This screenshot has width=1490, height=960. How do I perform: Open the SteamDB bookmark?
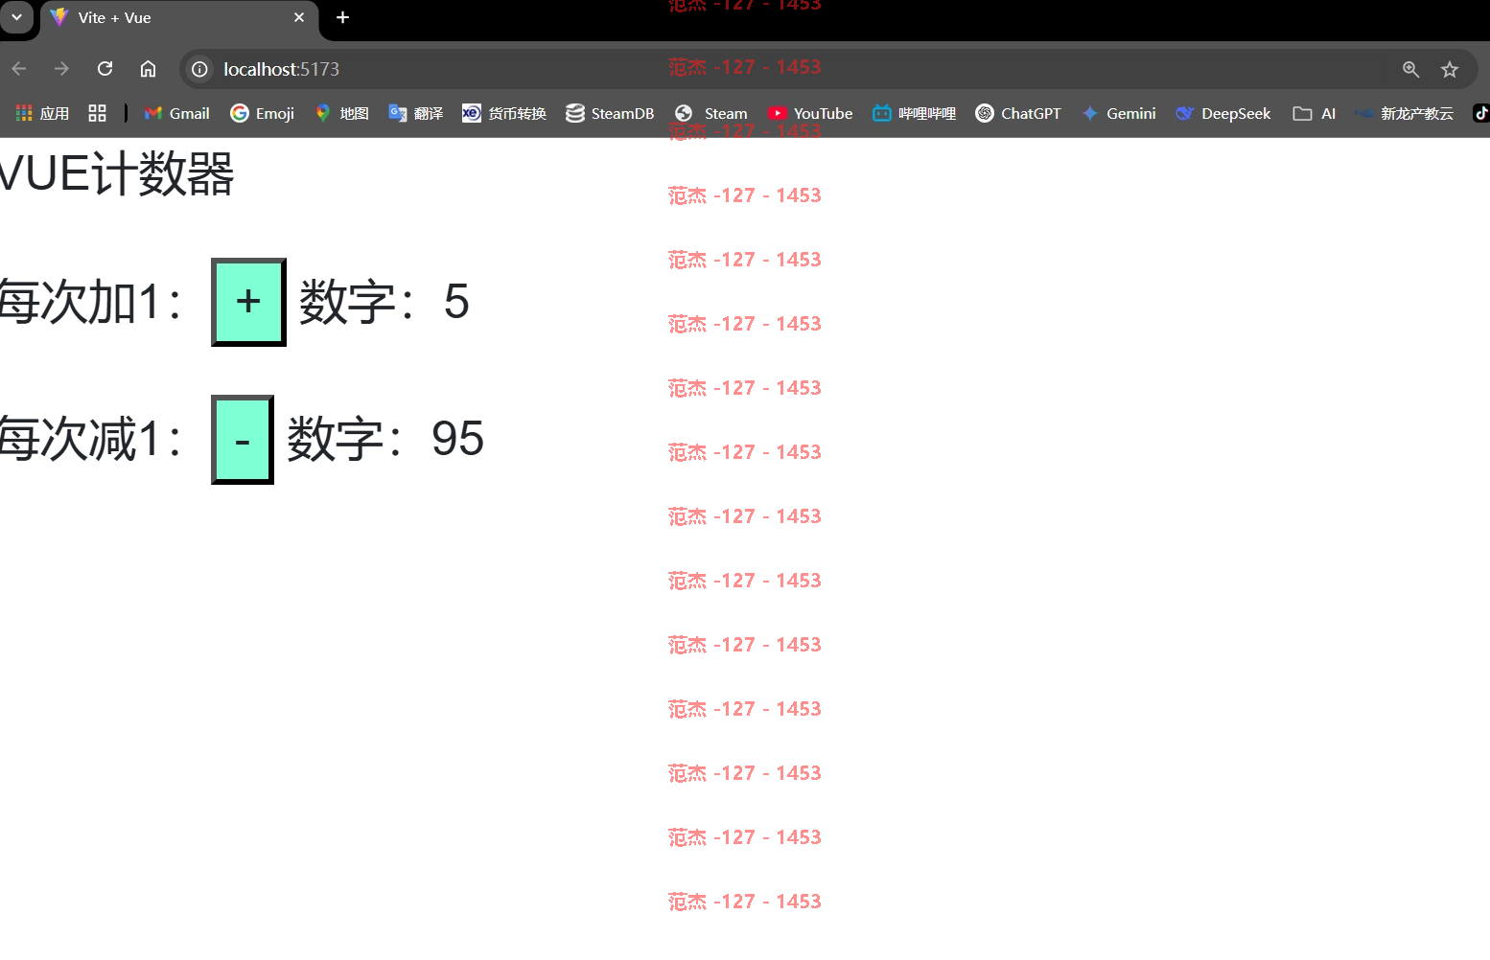coord(610,113)
